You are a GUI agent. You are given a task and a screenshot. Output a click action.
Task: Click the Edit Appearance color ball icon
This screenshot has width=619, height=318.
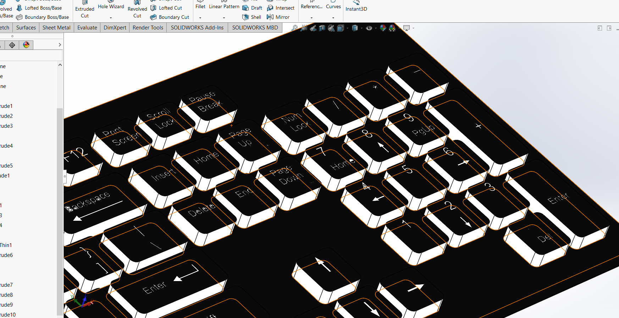point(383,28)
